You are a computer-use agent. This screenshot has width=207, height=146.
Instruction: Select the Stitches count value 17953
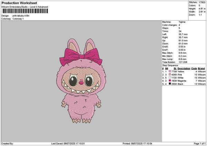202,2
